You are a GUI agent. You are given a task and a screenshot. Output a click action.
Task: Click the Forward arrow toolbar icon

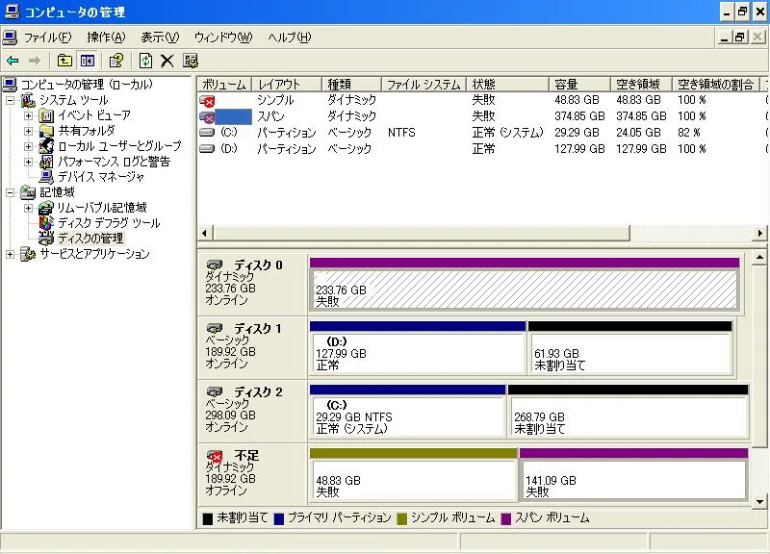35,61
